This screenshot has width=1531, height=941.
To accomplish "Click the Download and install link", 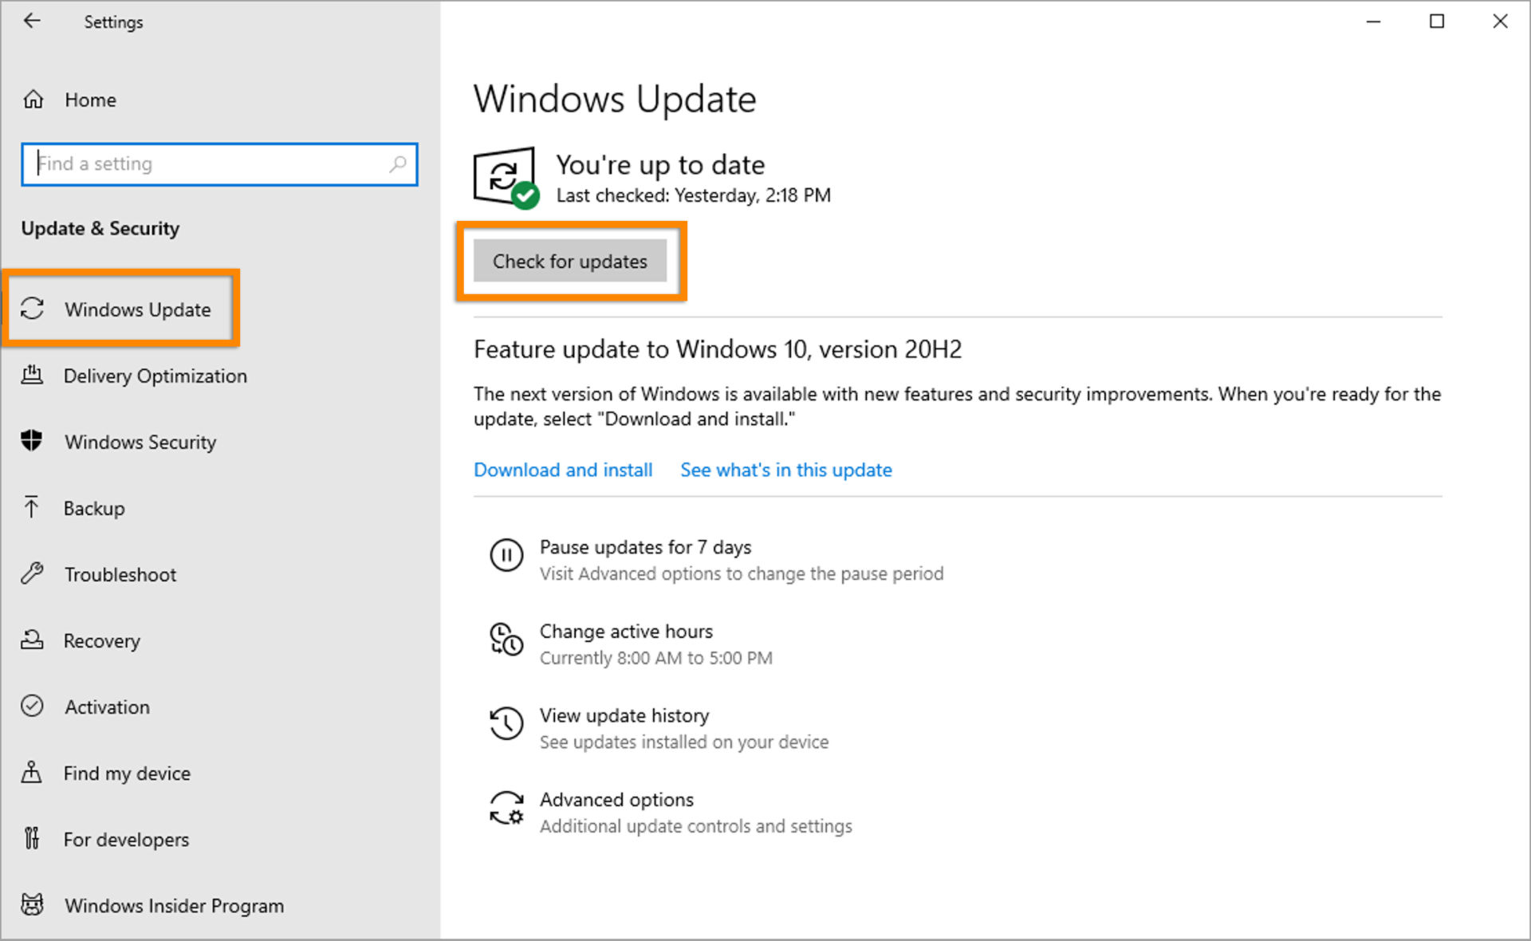I will 563,470.
